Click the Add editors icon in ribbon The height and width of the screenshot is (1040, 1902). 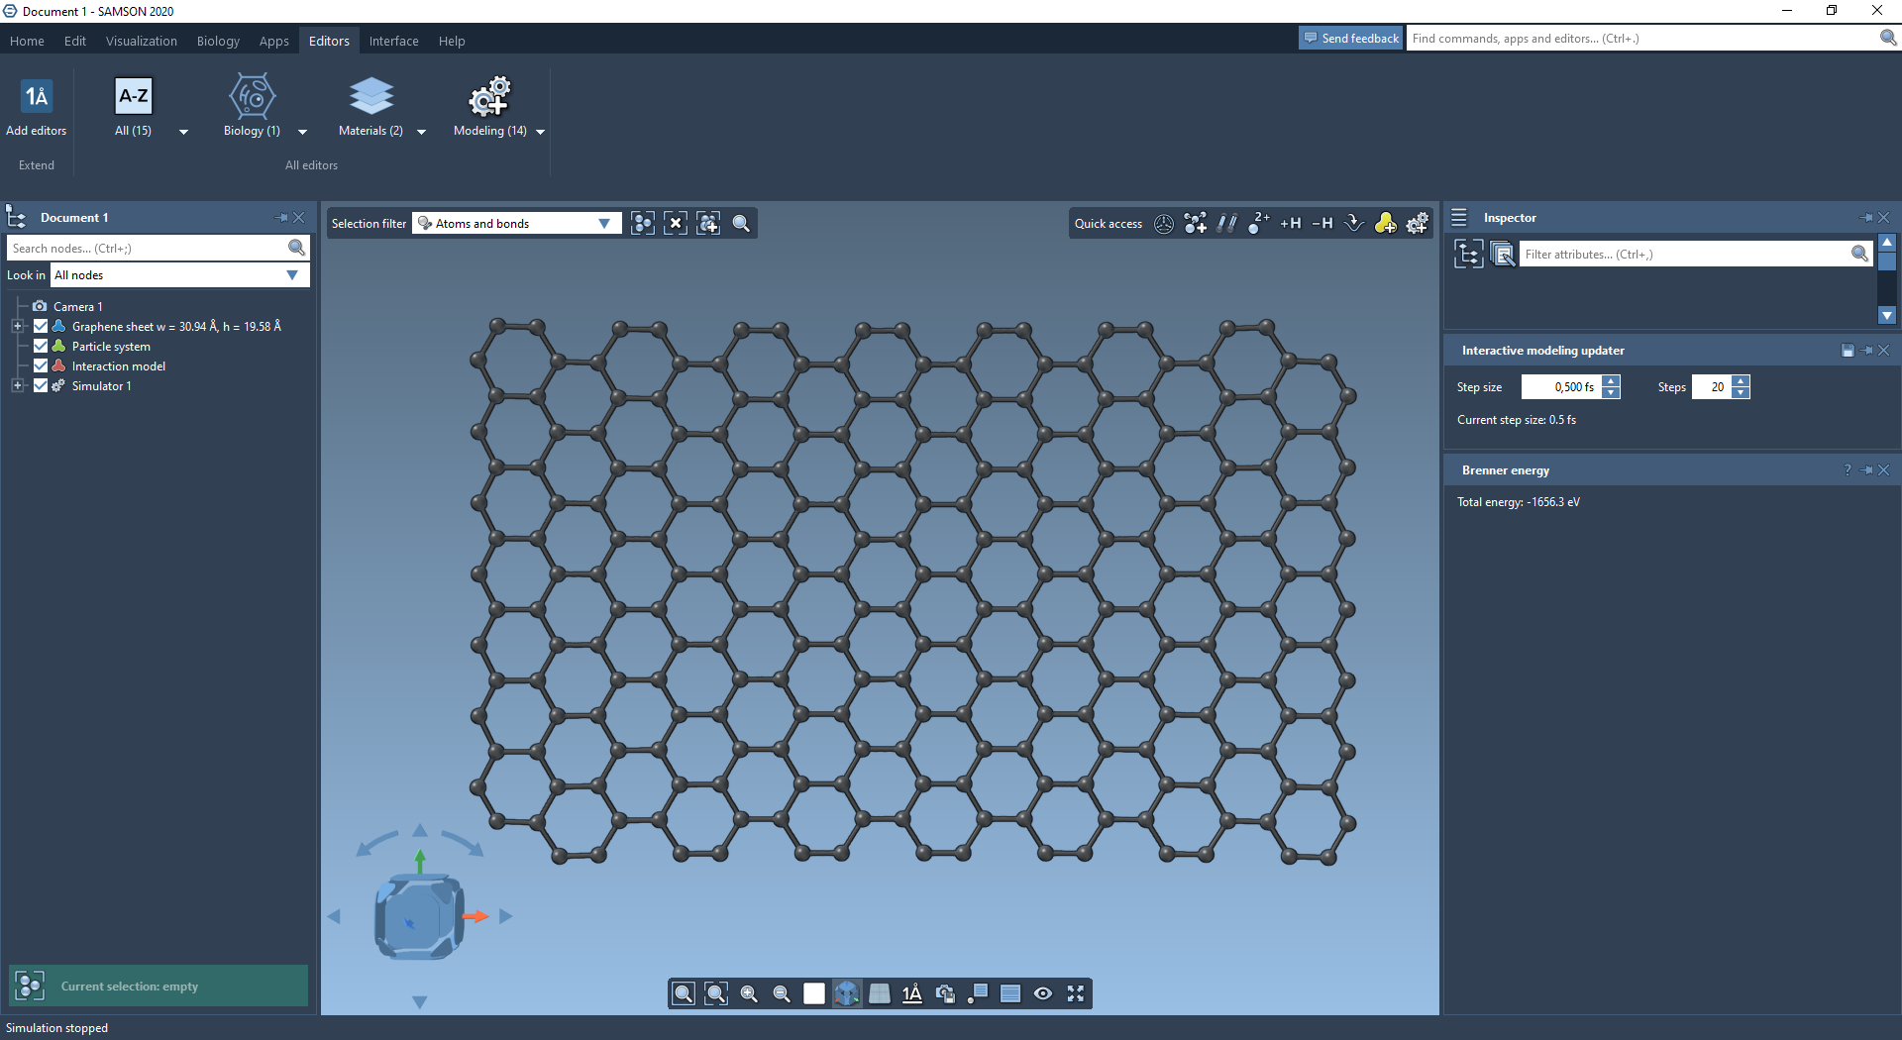click(x=37, y=97)
